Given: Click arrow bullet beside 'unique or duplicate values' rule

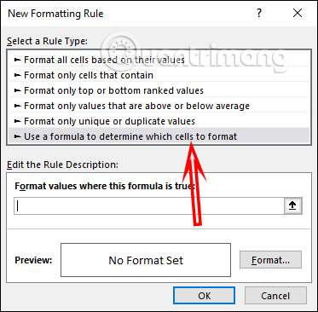Looking at the screenshot, I should [17, 121].
